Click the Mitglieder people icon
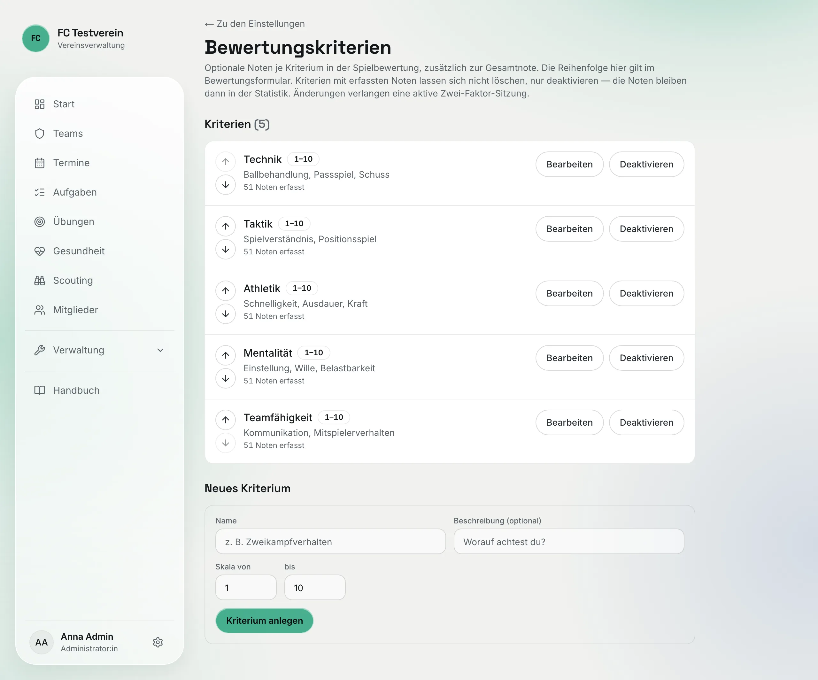 click(39, 310)
